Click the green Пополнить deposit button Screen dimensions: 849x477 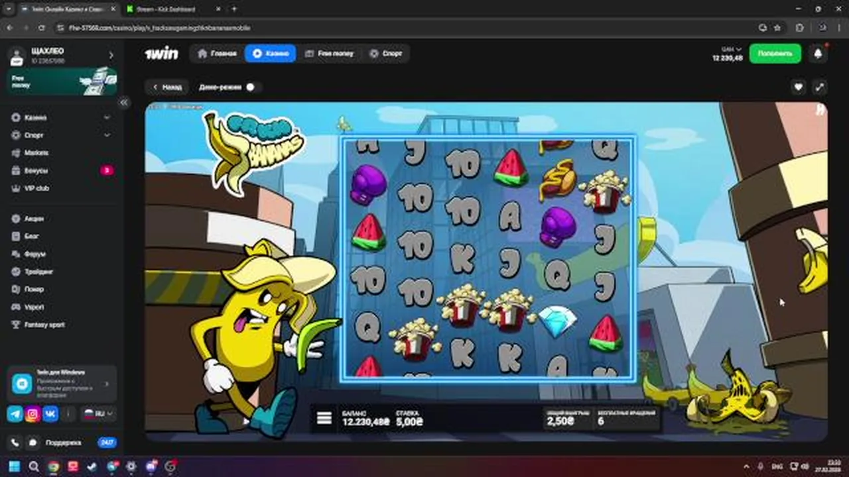point(775,54)
